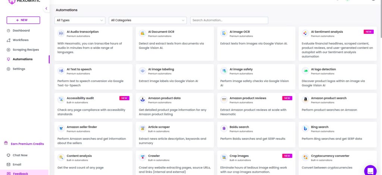Click the NEW badge on Crop images

(287, 156)
